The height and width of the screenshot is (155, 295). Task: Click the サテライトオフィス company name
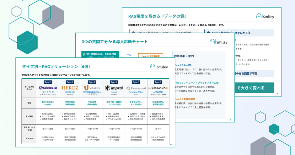click(x=48, y=95)
